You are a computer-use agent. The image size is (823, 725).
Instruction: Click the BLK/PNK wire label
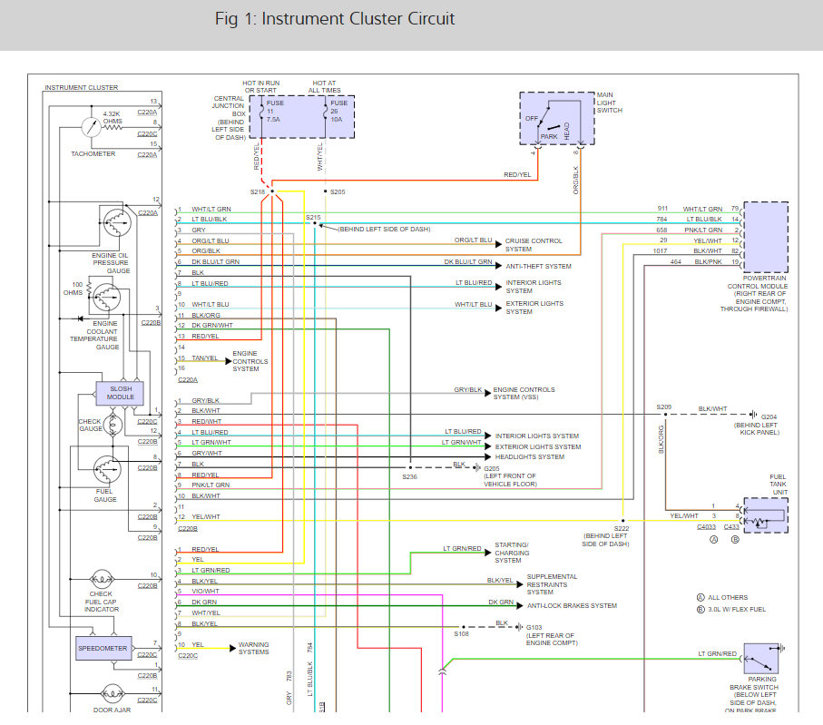(708, 262)
